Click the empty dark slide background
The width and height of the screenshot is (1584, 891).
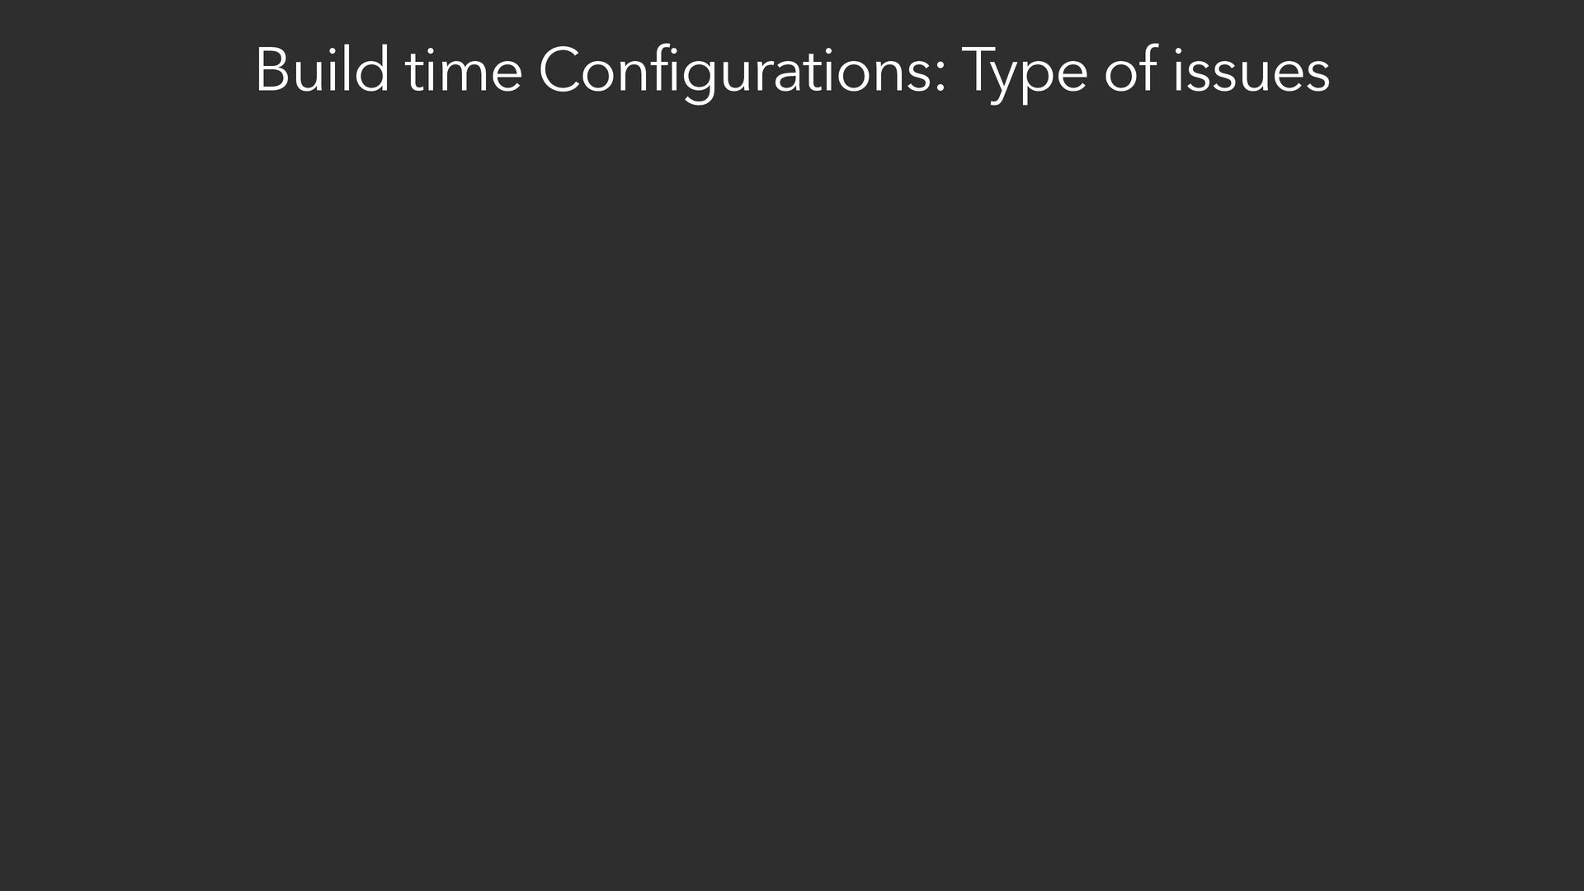pos(792,495)
